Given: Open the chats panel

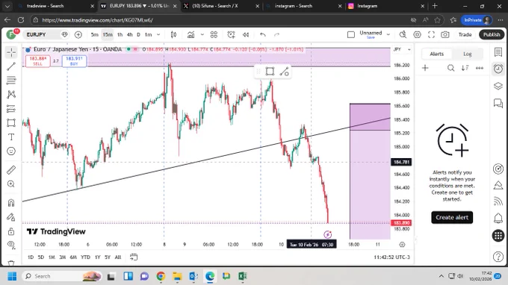Looking at the screenshot, I should click(498, 103).
